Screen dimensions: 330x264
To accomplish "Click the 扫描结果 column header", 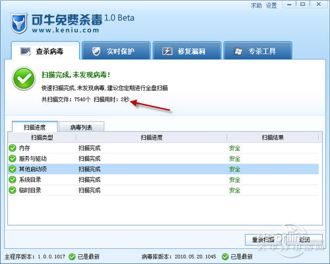I will [273, 138].
